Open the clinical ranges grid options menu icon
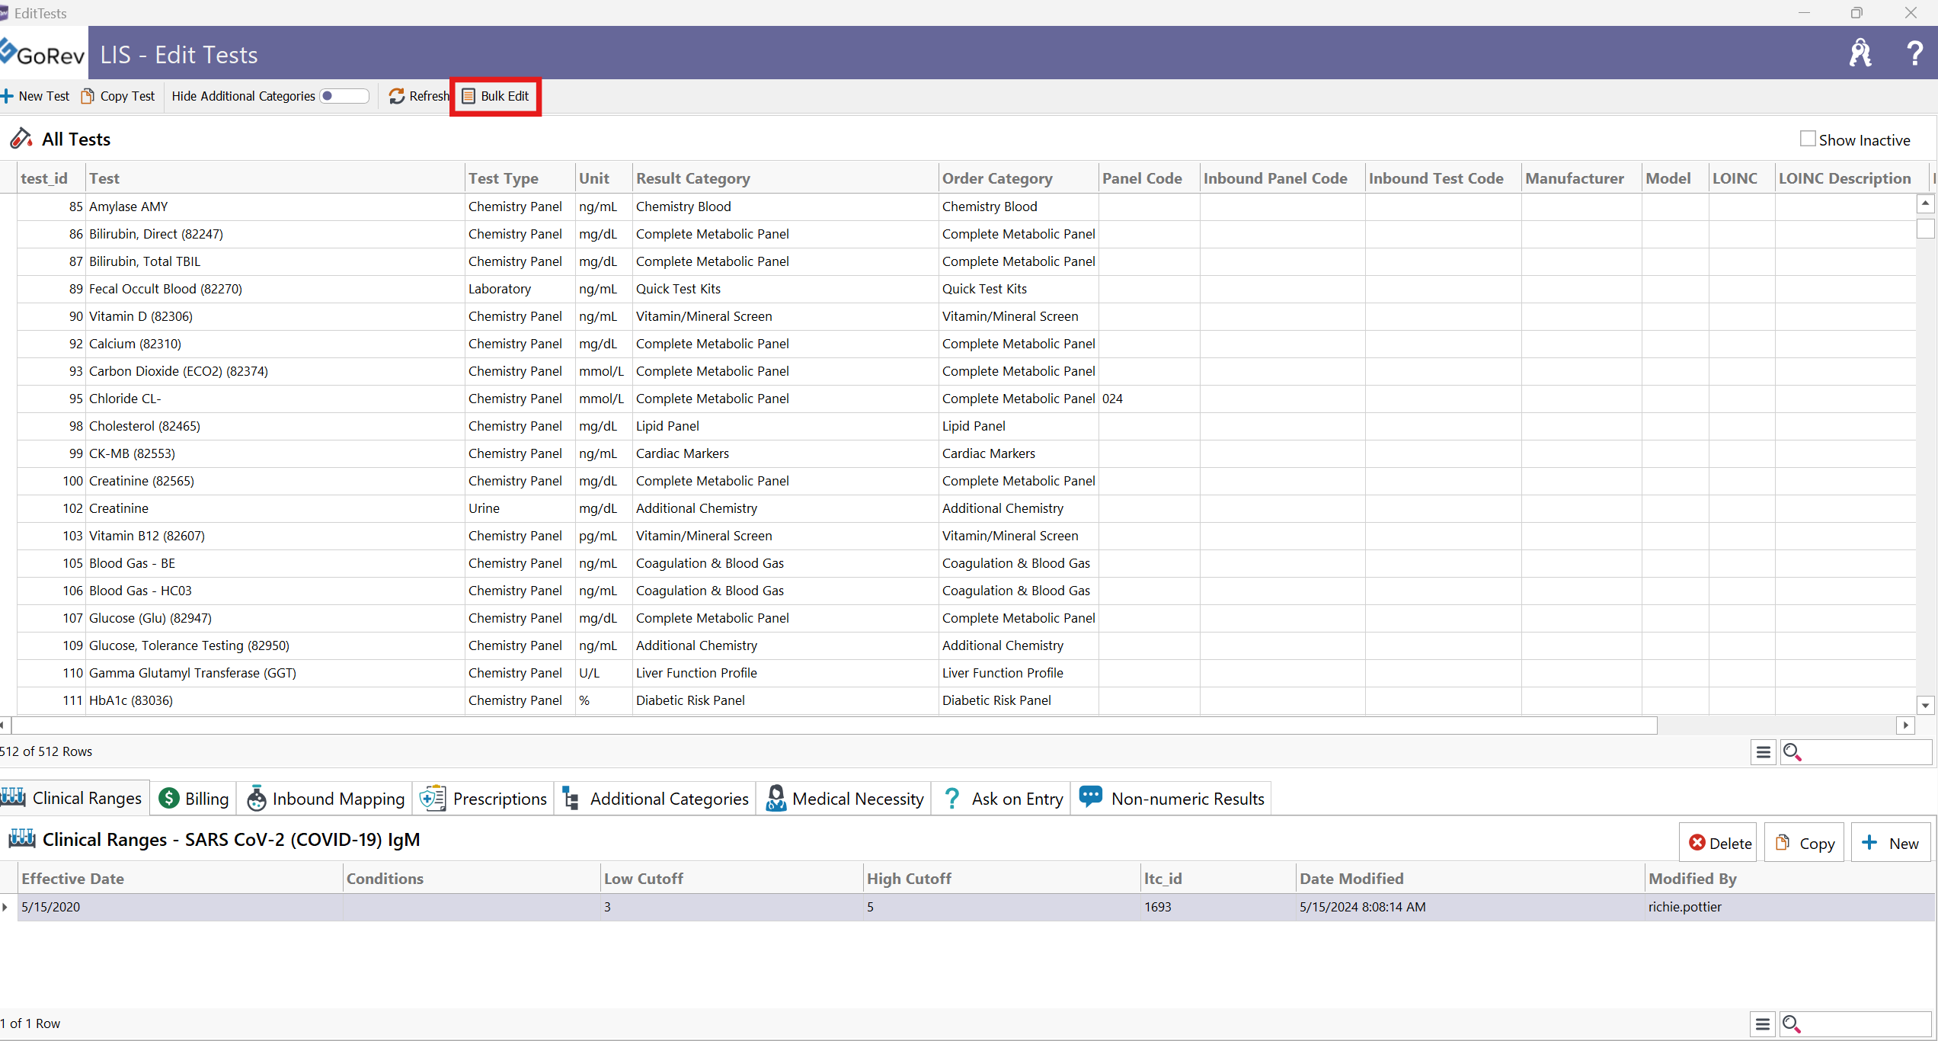1938x1041 pixels. tap(1763, 1024)
